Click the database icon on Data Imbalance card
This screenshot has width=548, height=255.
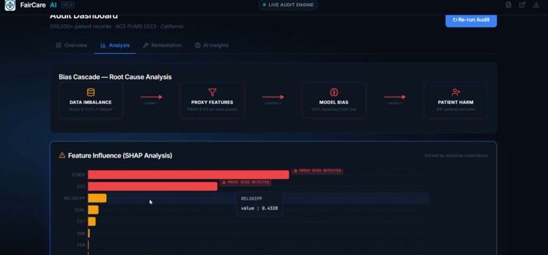[x=91, y=92]
